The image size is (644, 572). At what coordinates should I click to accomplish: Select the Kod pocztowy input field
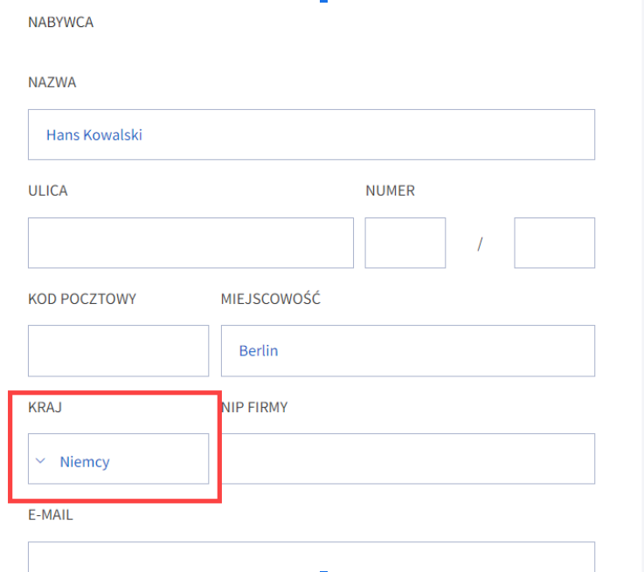118,351
